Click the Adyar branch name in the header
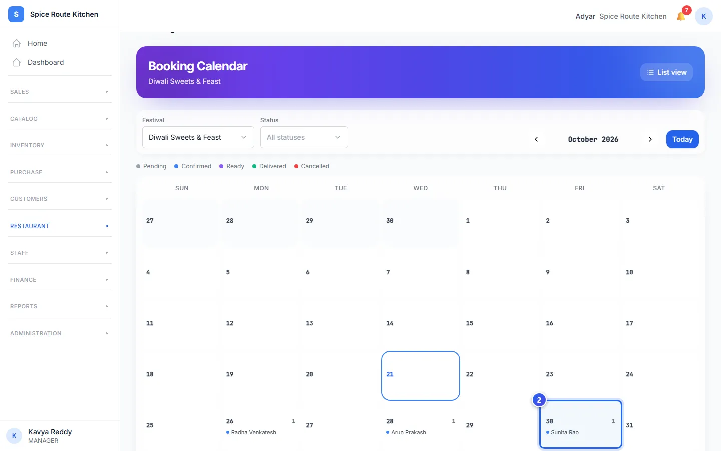The height and width of the screenshot is (451, 721). point(585,16)
